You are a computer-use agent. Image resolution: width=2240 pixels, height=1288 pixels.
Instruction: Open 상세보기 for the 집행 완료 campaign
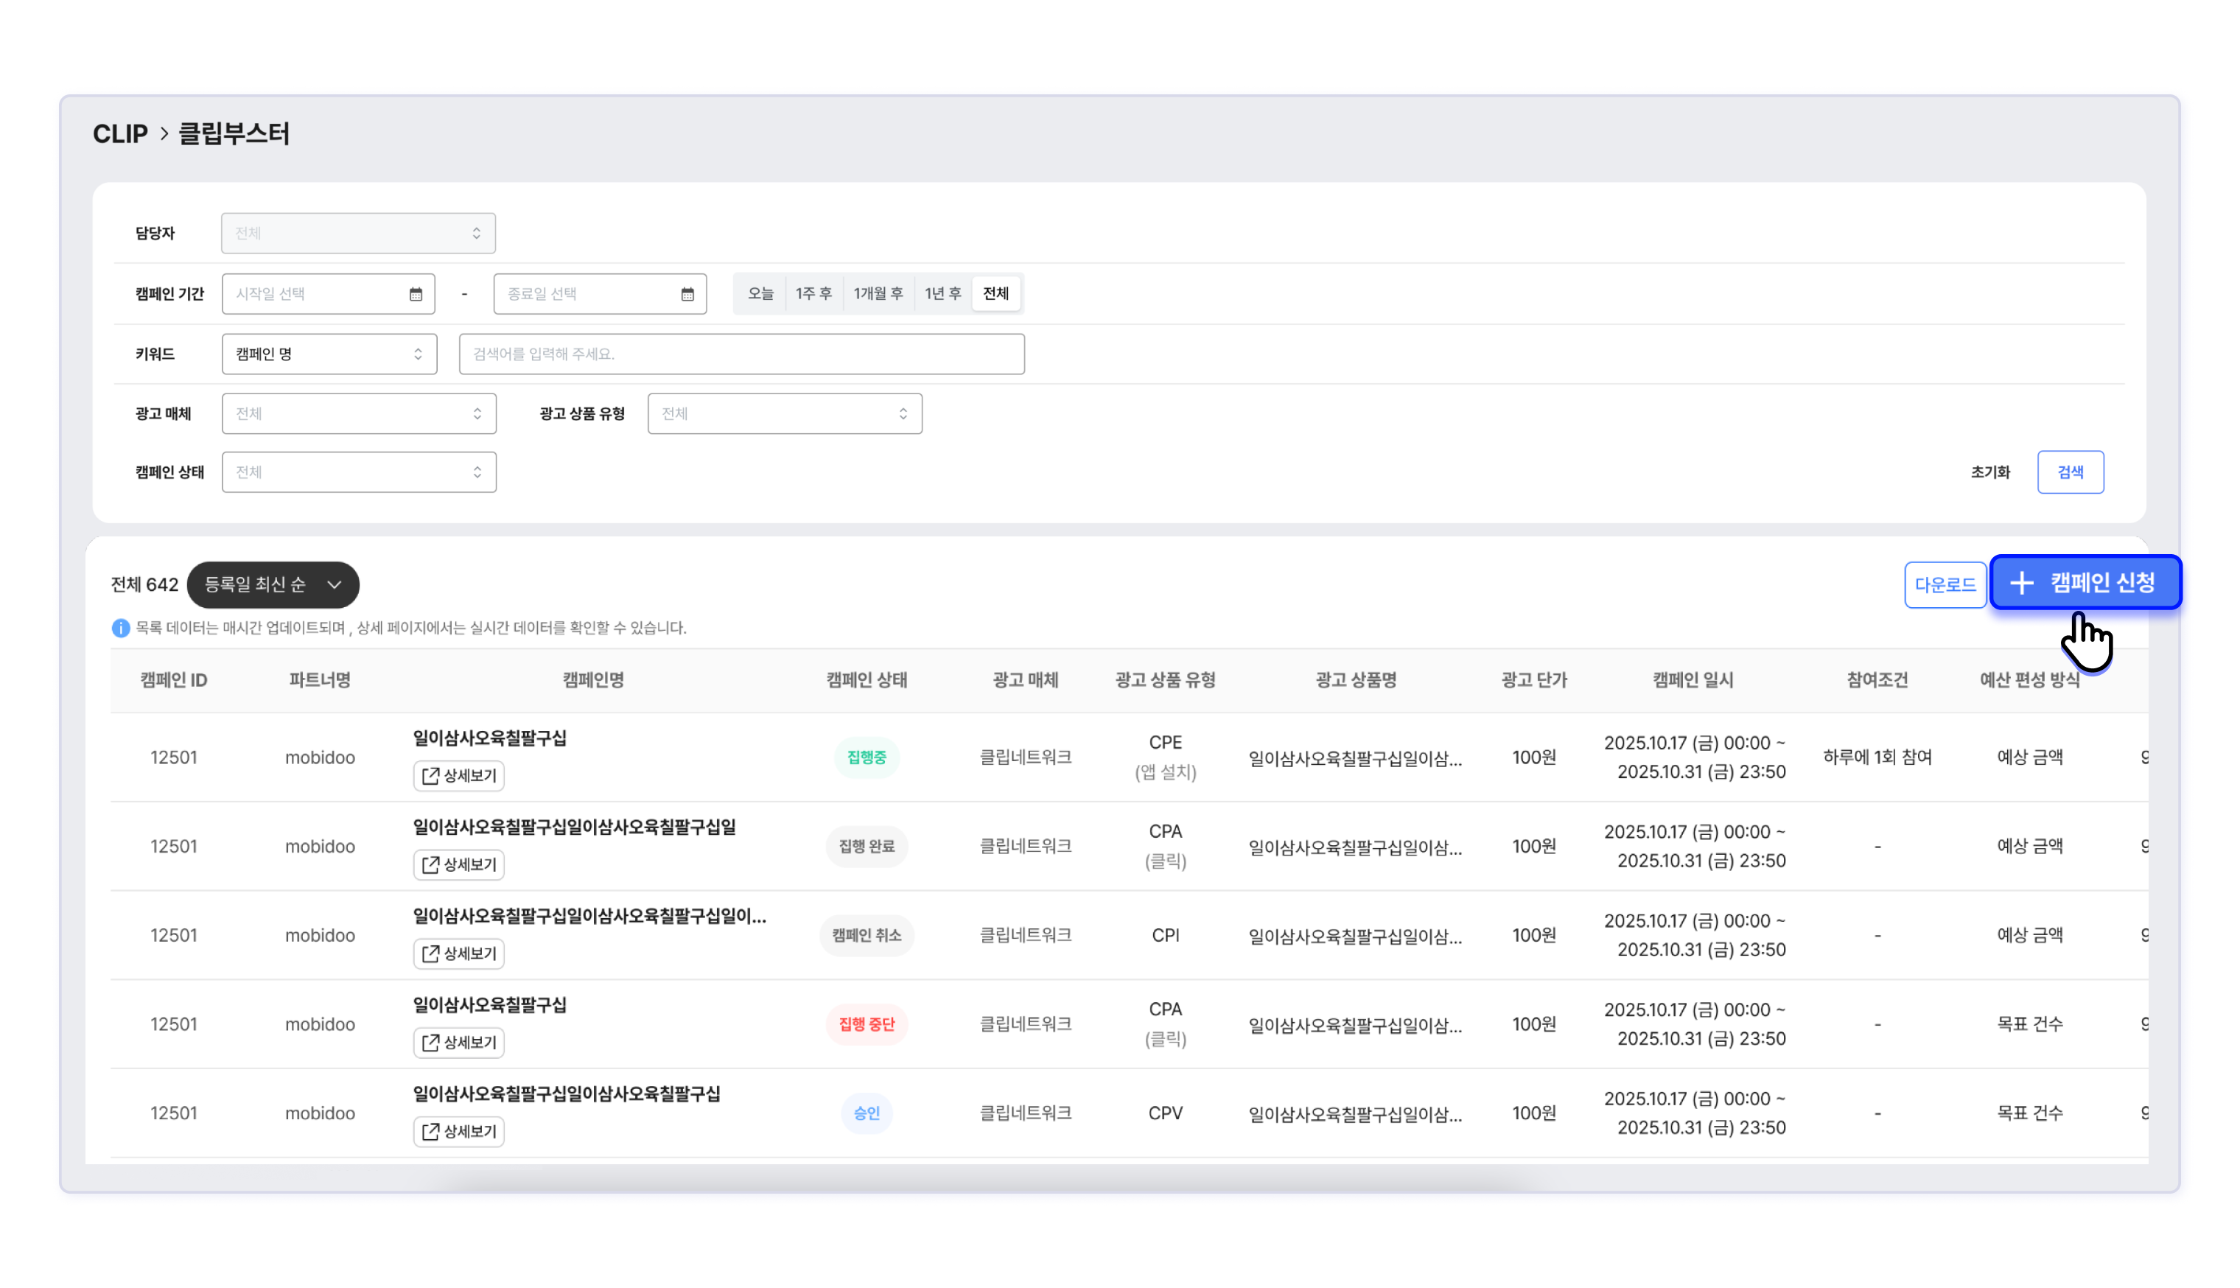pos(459,864)
